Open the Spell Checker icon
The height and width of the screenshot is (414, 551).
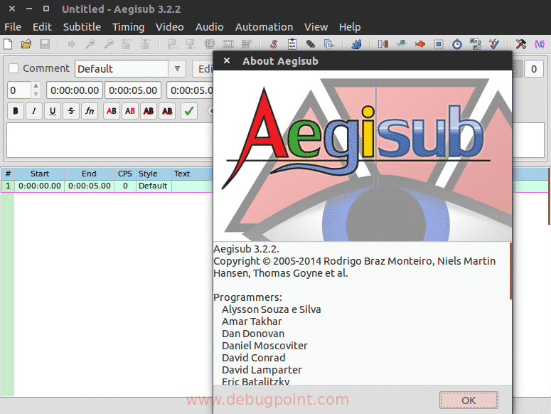coord(493,44)
